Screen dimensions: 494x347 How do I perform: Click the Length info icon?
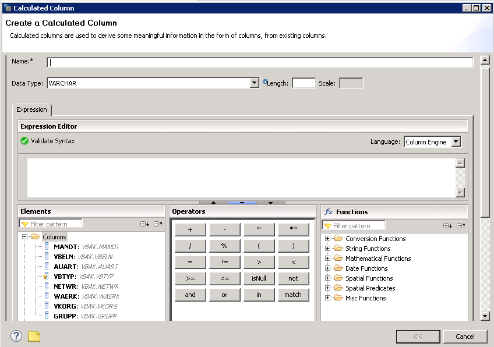tap(265, 82)
